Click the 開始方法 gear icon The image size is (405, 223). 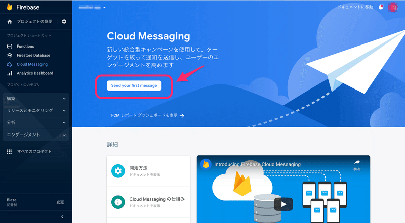click(x=118, y=171)
